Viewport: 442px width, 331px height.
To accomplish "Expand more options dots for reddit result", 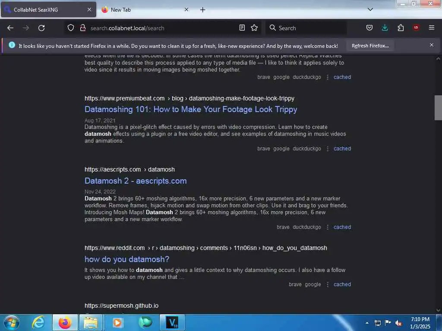I will [328, 284].
